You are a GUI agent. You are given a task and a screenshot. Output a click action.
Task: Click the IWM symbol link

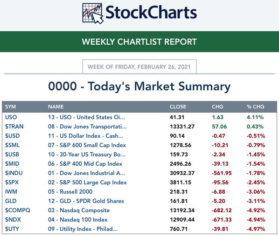tap(11, 192)
